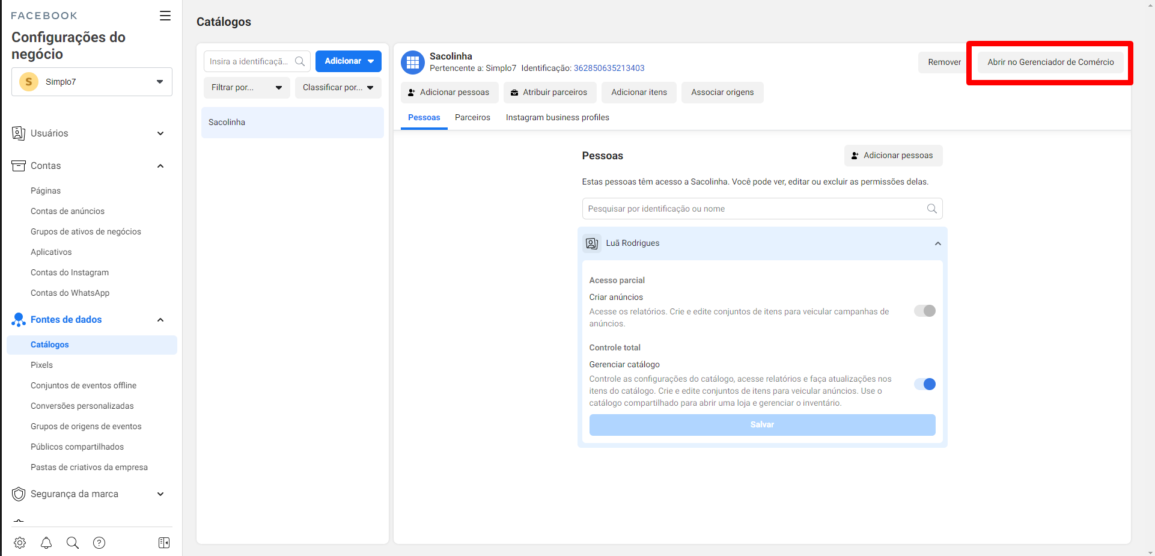
Task: Open Pastas de criativos da empresa
Action: [89, 468]
